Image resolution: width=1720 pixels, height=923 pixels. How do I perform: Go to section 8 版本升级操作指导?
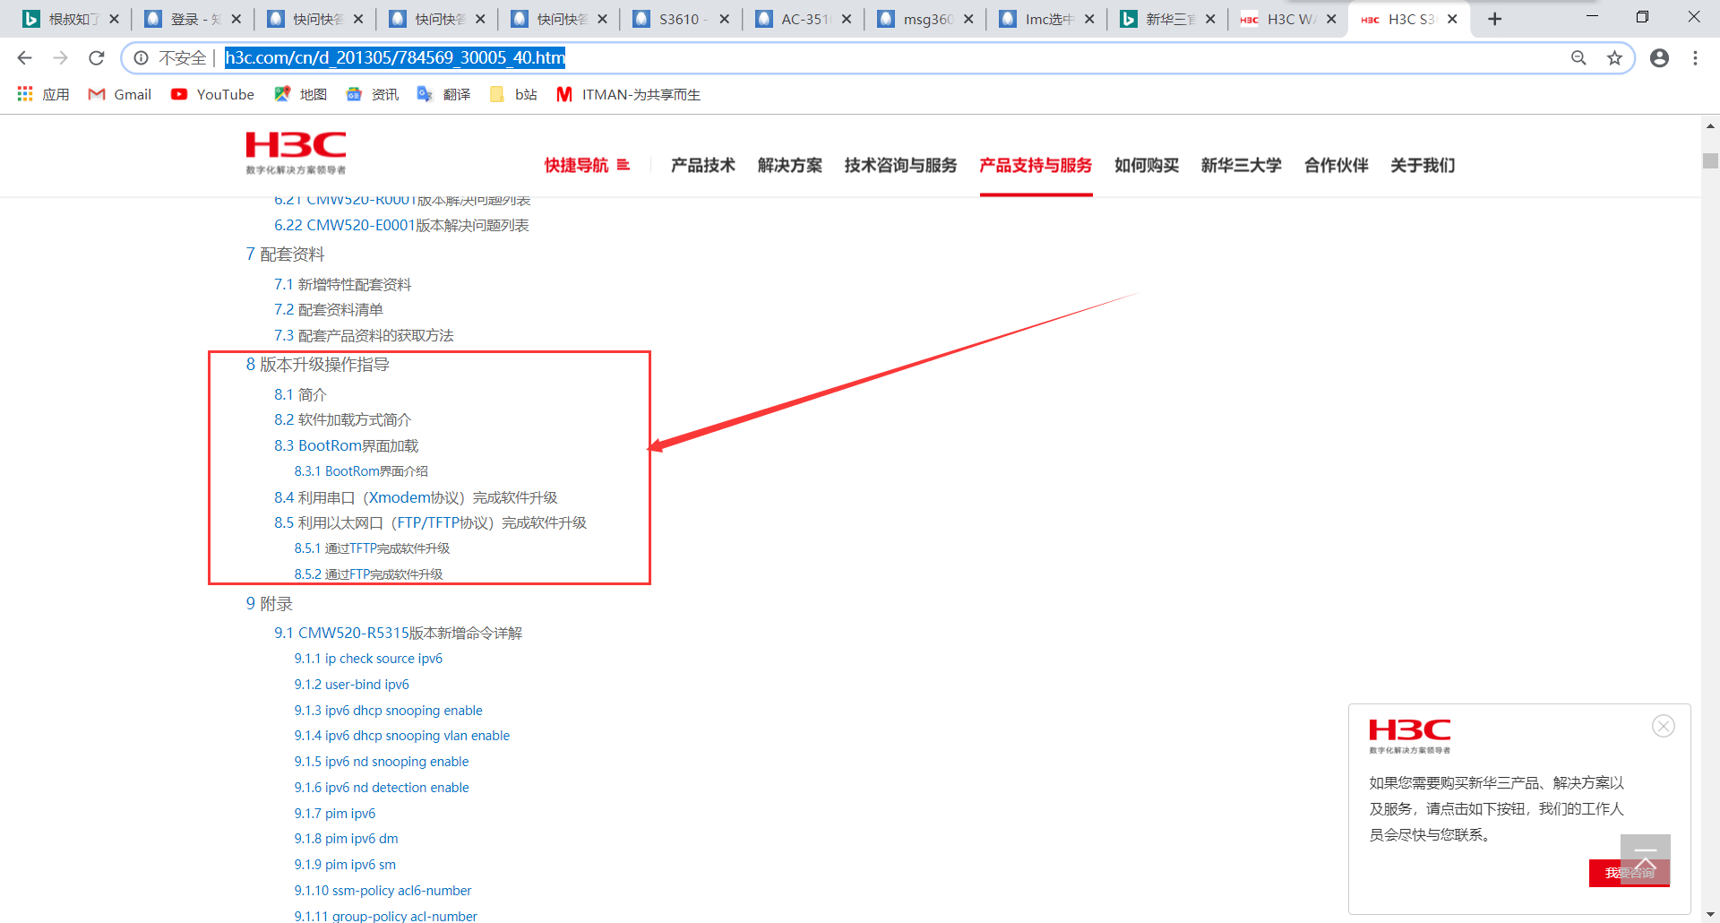[318, 365]
